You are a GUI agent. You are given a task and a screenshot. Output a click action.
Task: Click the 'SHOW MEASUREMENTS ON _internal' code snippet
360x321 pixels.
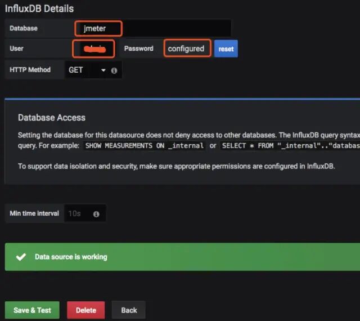(145, 145)
